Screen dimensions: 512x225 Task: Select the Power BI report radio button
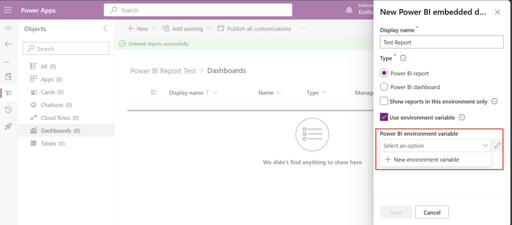coord(384,73)
